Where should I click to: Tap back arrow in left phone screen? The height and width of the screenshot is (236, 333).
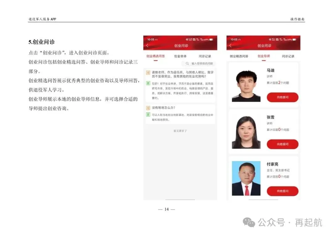147,45
